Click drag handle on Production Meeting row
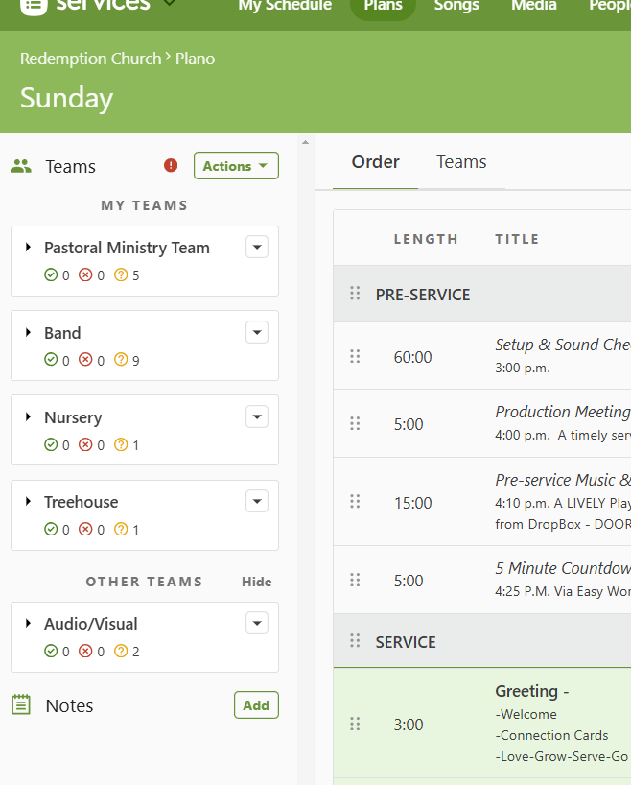The width and height of the screenshot is (631, 785). point(355,423)
